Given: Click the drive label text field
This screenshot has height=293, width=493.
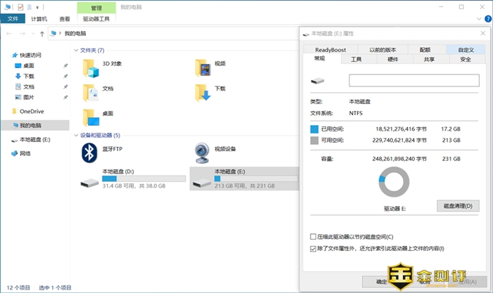Looking at the screenshot, I should [414, 80].
